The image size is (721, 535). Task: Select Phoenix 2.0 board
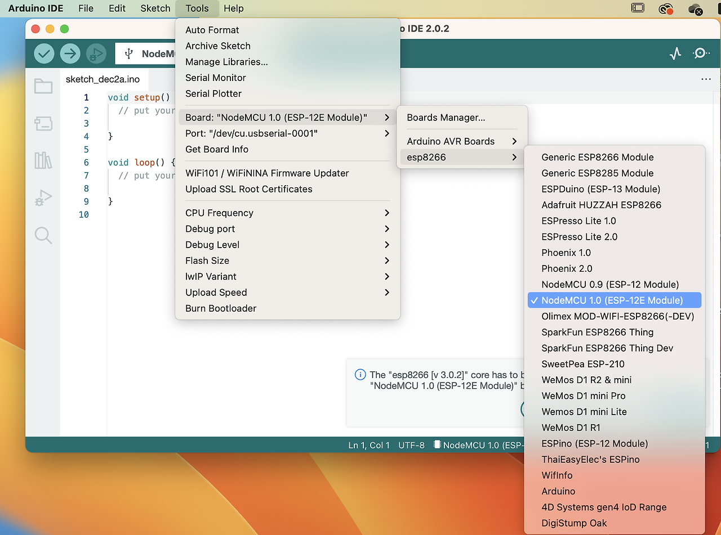(x=615, y=268)
